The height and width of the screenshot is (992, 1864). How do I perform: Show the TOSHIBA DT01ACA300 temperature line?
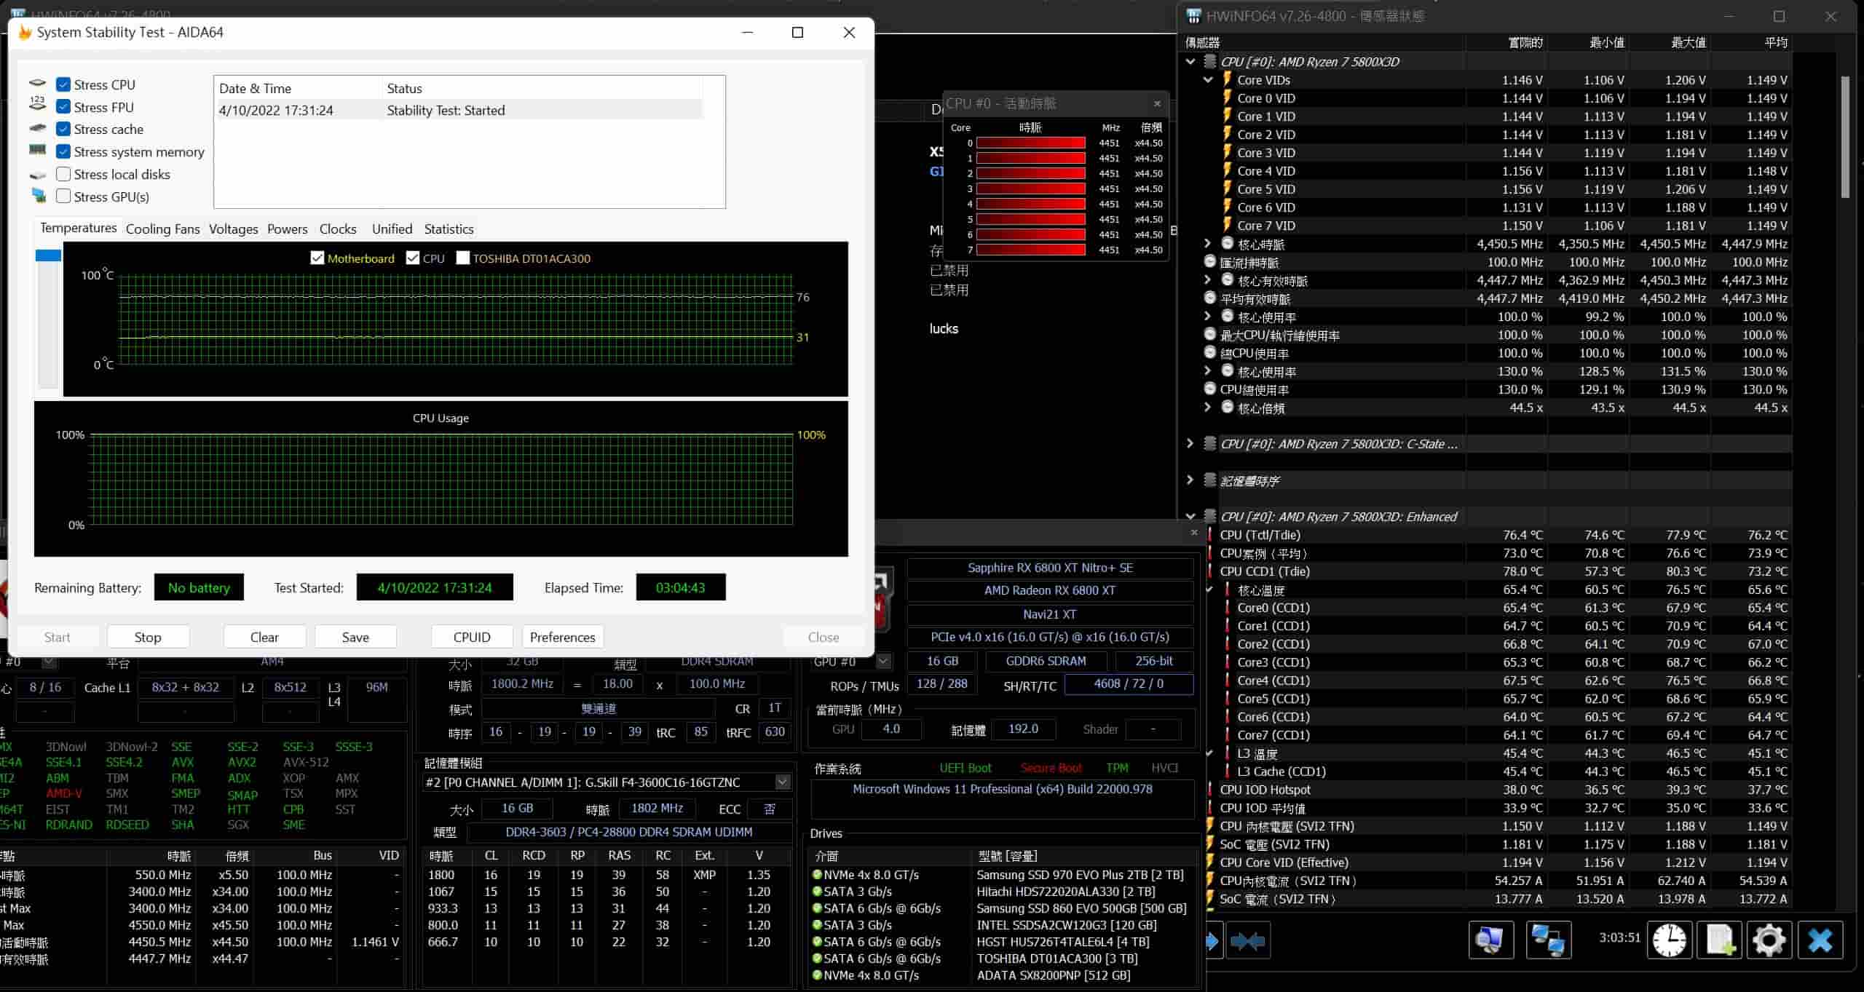(x=462, y=258)
